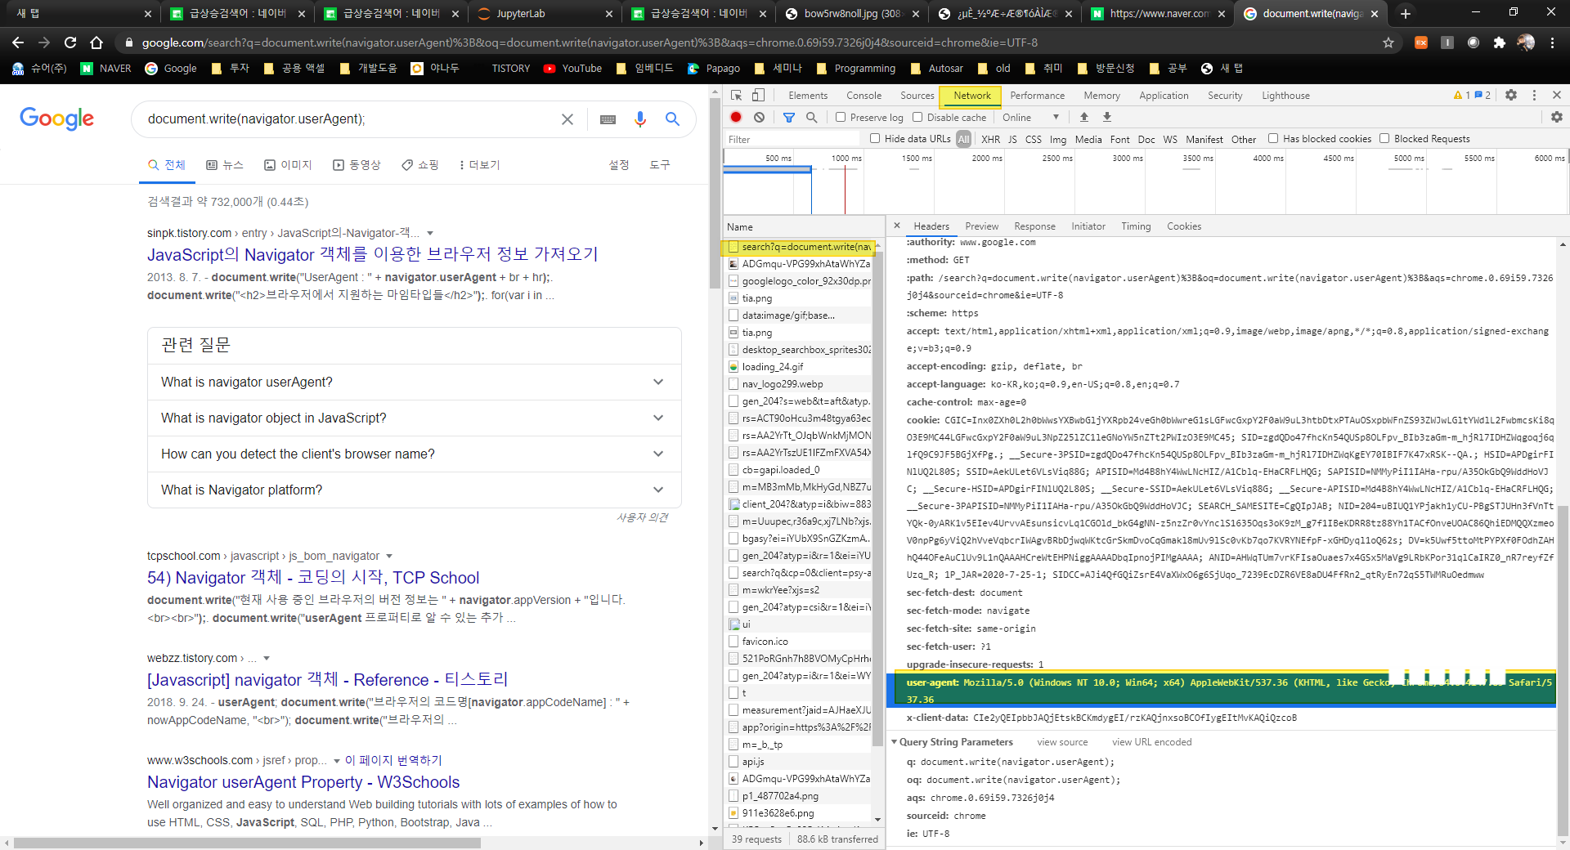Viewport: 1570px width, 850px height.
Task: Go back with the browser back arrow
Action: coord(18,42)
